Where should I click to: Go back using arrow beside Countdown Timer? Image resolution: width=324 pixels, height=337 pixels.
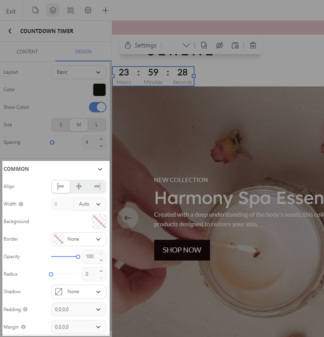(10, 31)
